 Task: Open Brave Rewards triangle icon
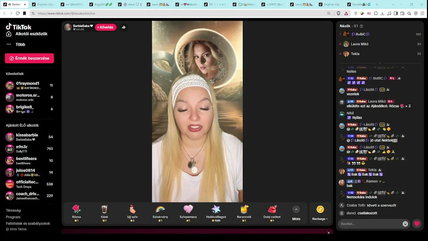[x=346, y=13]
